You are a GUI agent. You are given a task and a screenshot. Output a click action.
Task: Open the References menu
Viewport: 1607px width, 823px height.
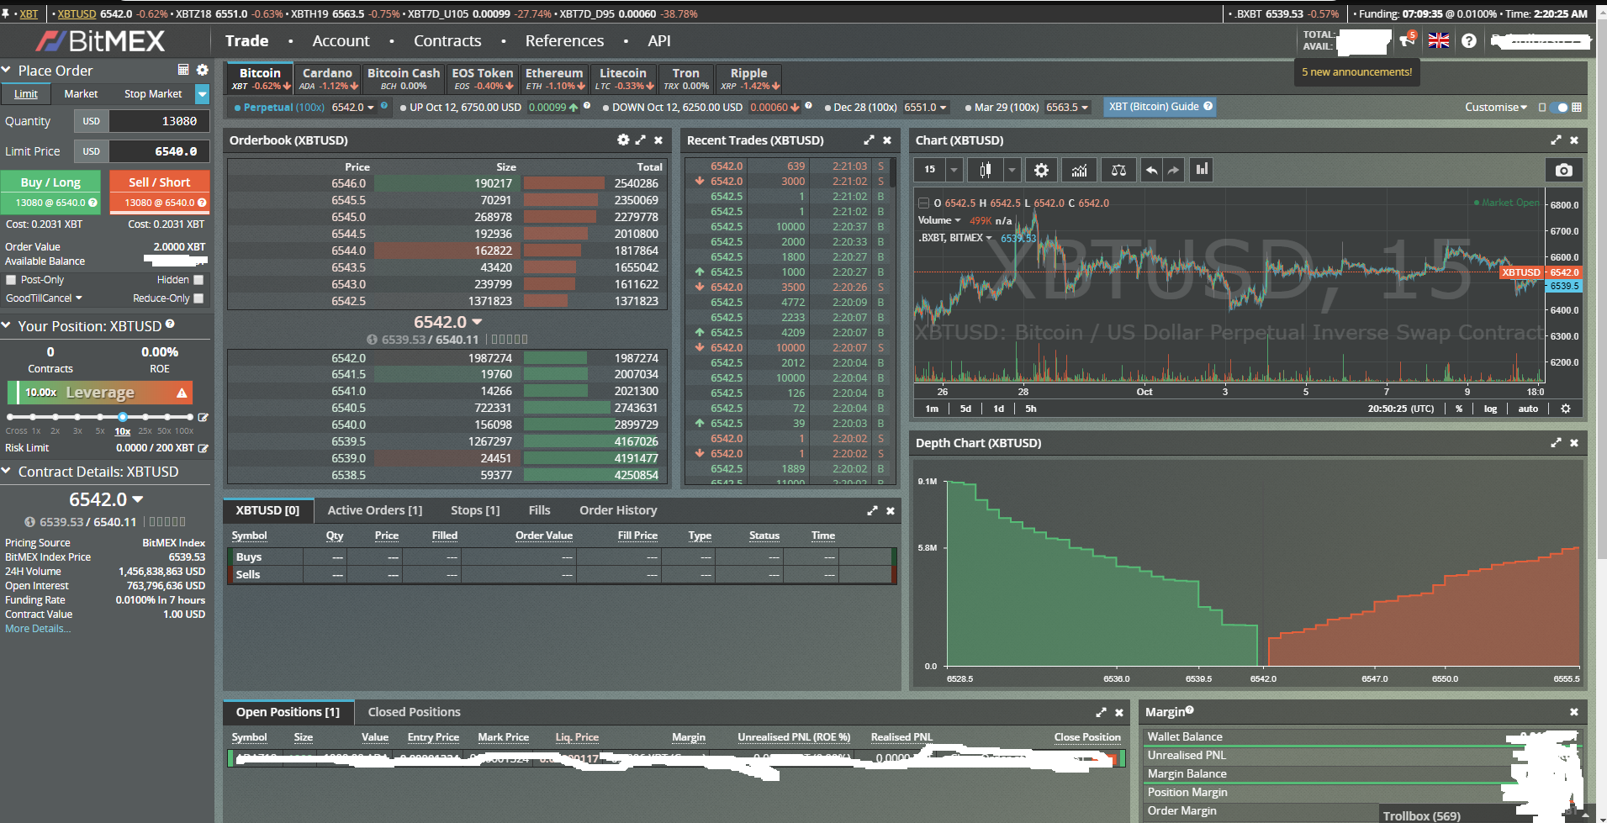click(x=564, y=41)
